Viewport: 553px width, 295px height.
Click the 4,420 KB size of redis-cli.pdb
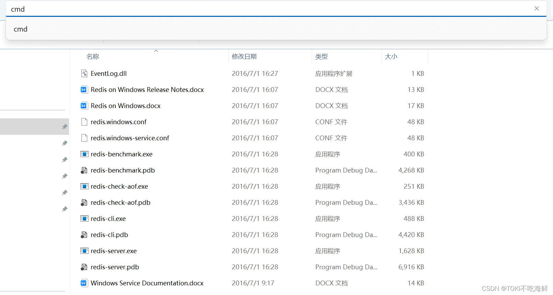coord(411,235)
